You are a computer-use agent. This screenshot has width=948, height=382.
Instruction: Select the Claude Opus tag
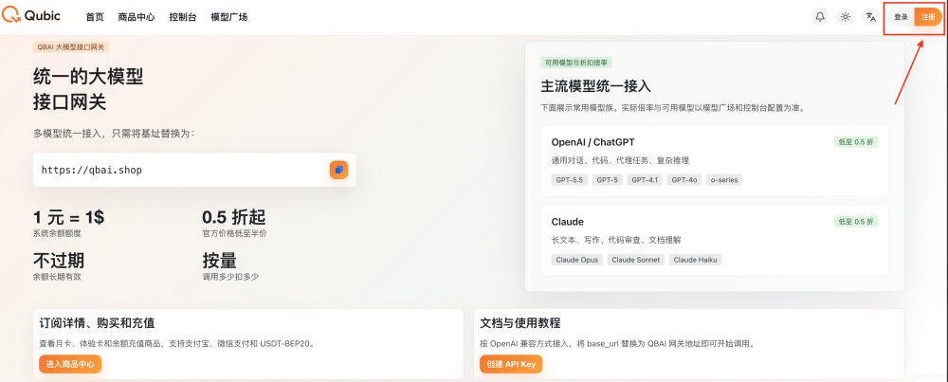(577, 260)
